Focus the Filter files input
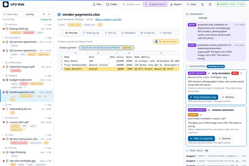This screenshot has width=249, height=166. click(x=13, y=14)
